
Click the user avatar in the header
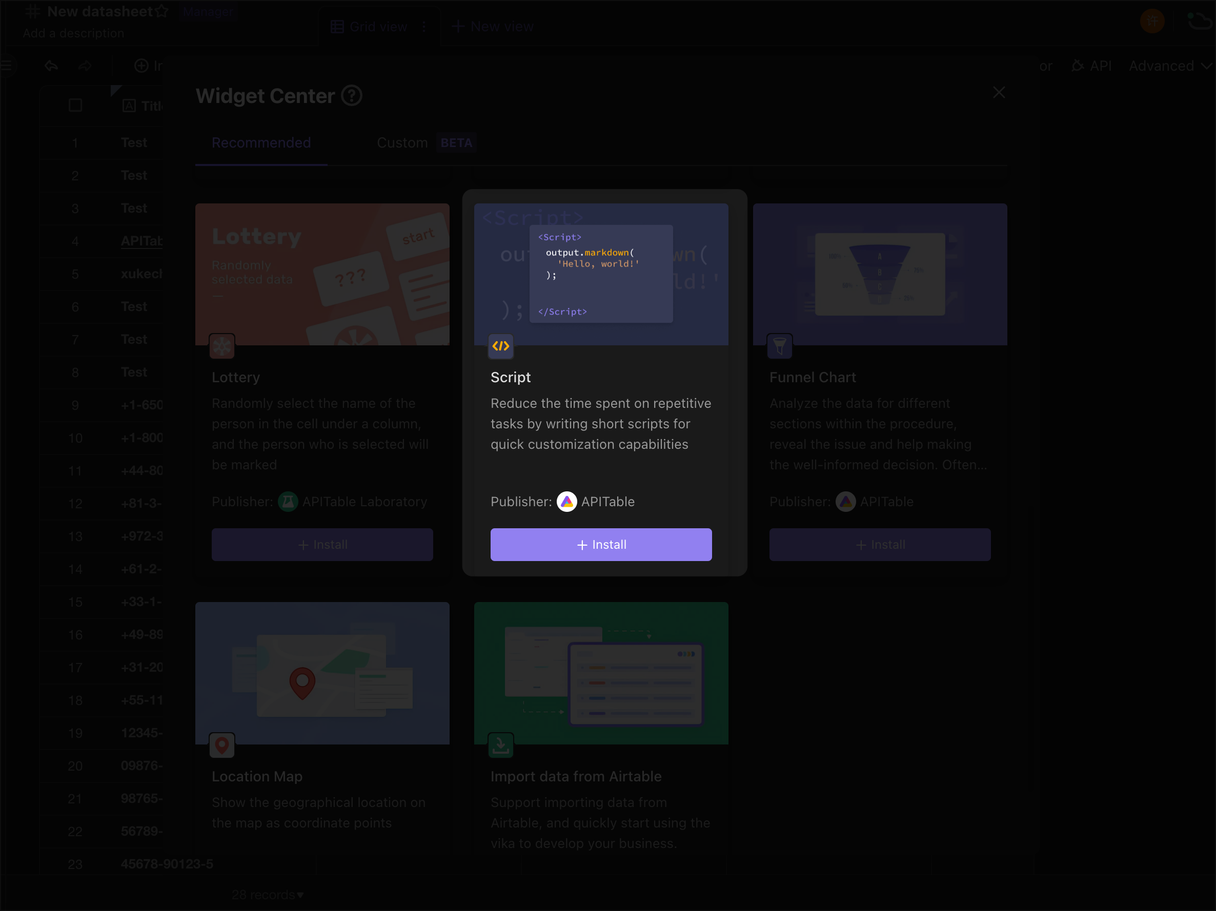1152,22
